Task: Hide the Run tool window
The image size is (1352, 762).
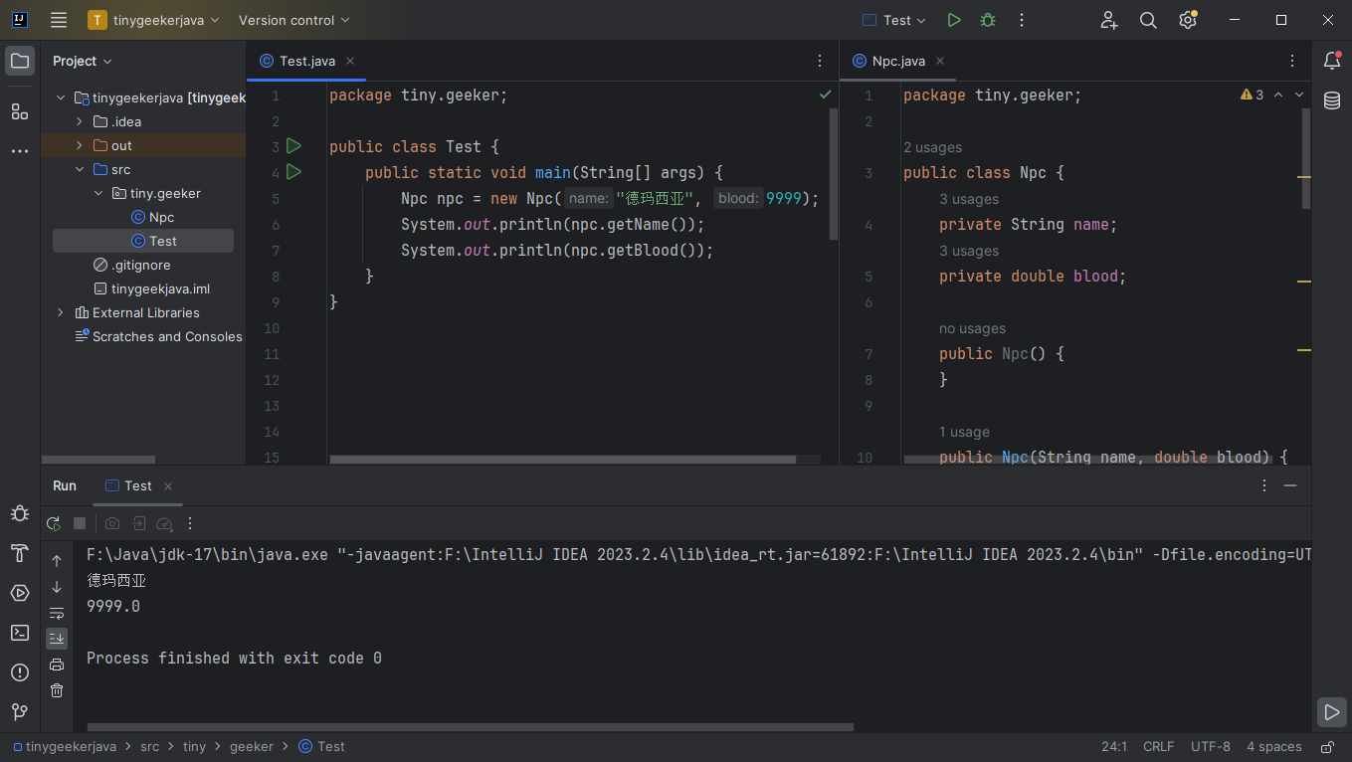Action: click(x=1290, y=485)
